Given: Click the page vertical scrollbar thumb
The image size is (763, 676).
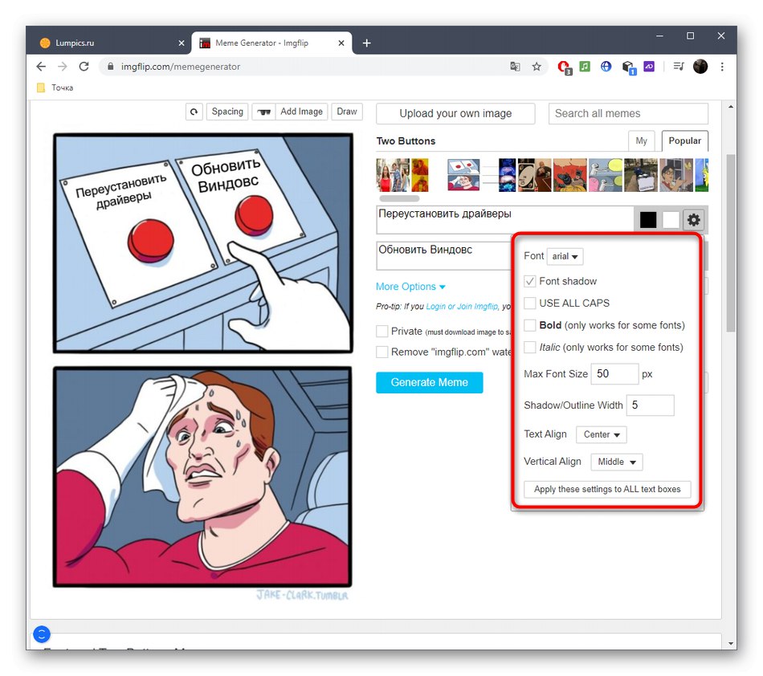Looking at the screenshot, I should click(730, 243).
